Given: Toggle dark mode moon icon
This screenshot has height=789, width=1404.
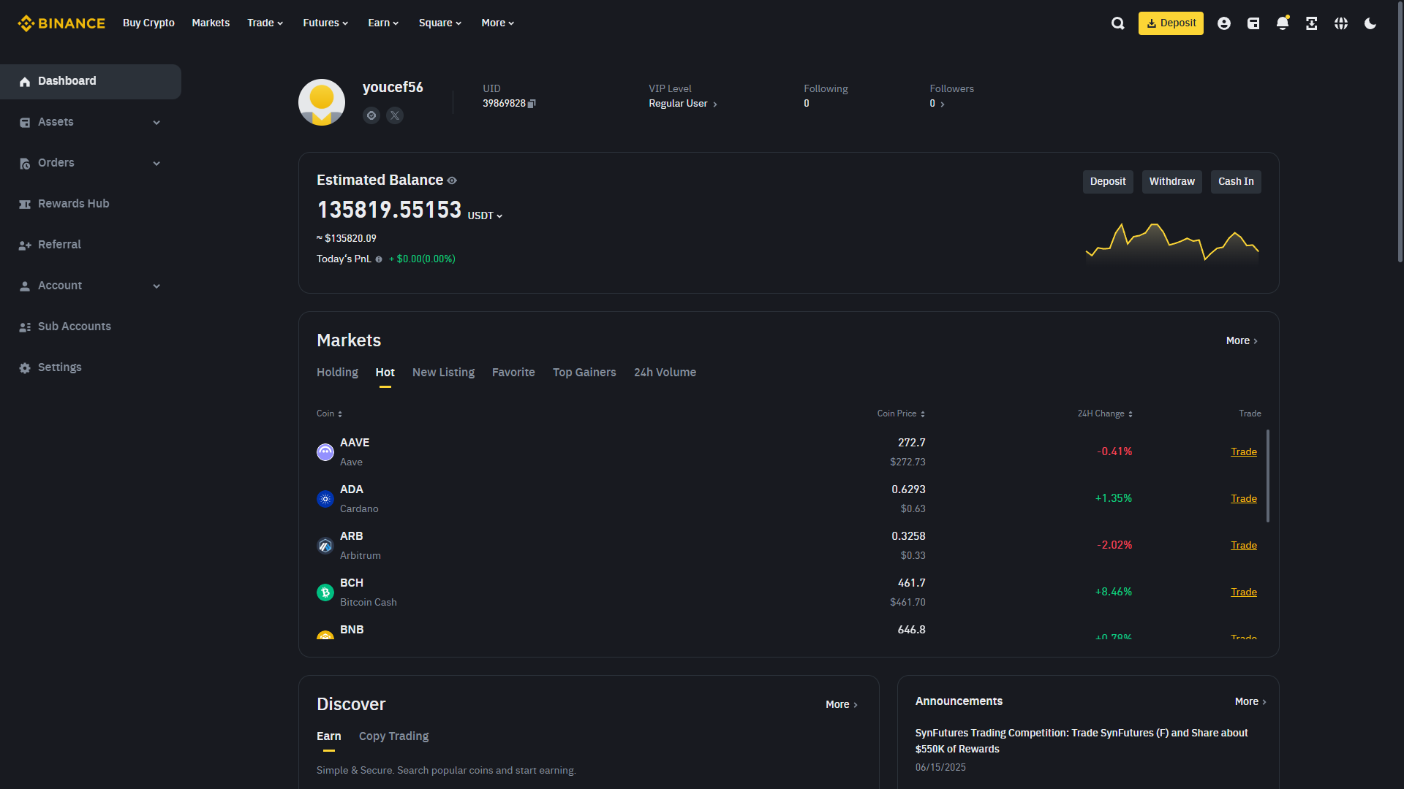Looking at the screenshot, I should tap(1370, 23).
